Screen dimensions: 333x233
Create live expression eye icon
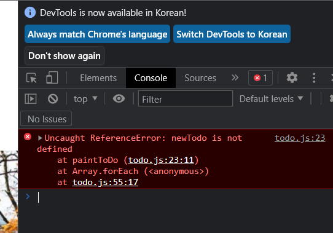(119, 98)
